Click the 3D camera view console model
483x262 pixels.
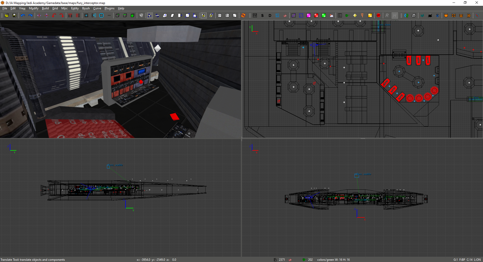pyautogui.click(x=130, y=81)
